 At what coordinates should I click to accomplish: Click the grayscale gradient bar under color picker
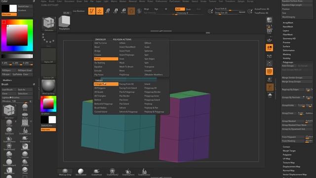pyautogui.click(x=17, y=56)
